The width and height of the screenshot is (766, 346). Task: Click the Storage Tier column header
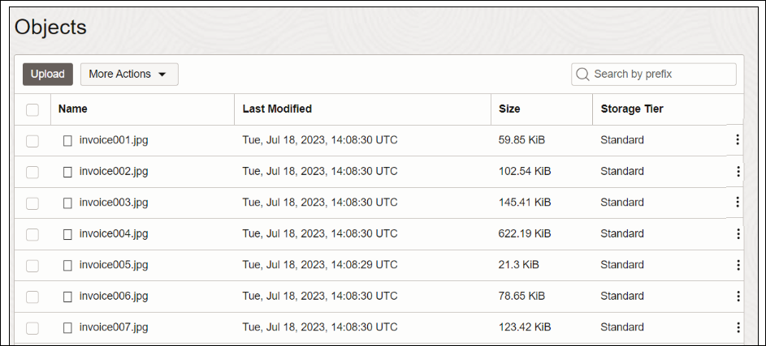click(632, 109)
